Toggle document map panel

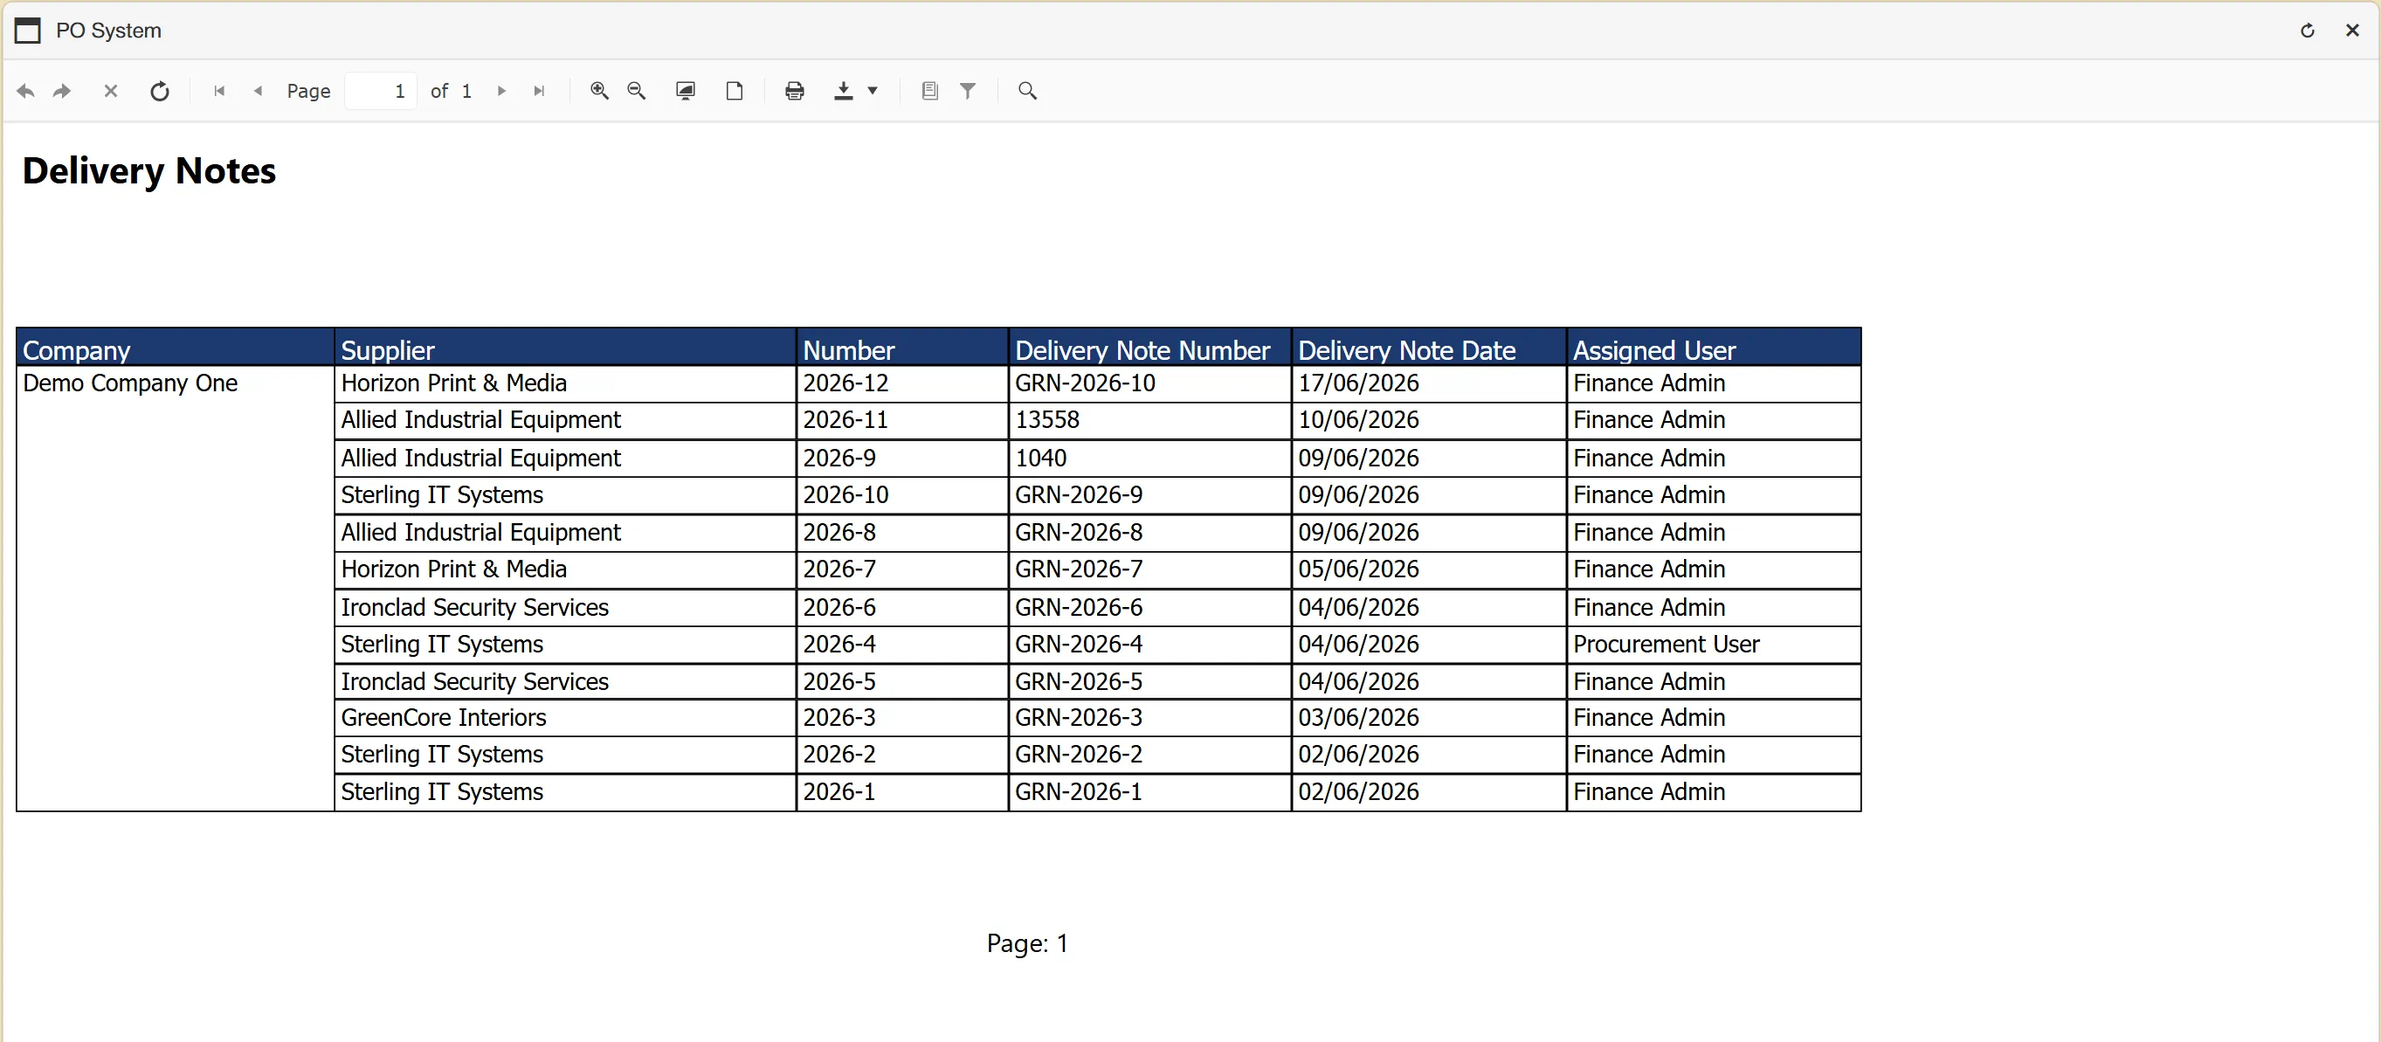[x=930, y=91]
